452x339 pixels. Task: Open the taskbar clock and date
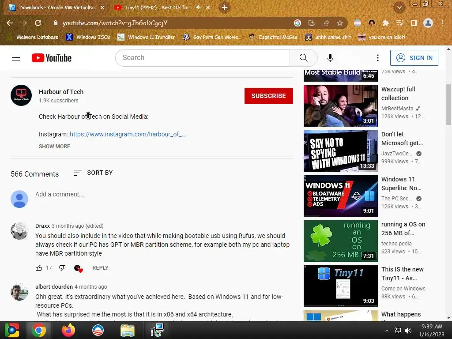coord(432,330)
